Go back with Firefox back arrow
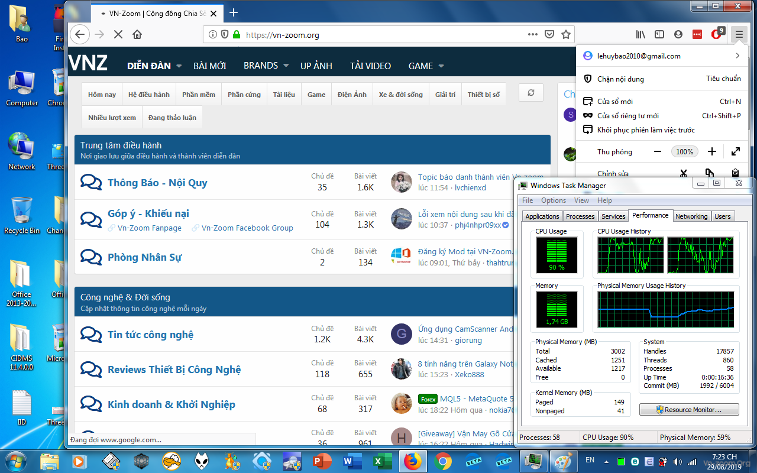This screenshot has height=473, width=757. tap(80, 34)
